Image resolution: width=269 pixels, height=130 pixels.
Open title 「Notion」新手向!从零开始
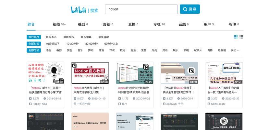[x=45, y=90]
